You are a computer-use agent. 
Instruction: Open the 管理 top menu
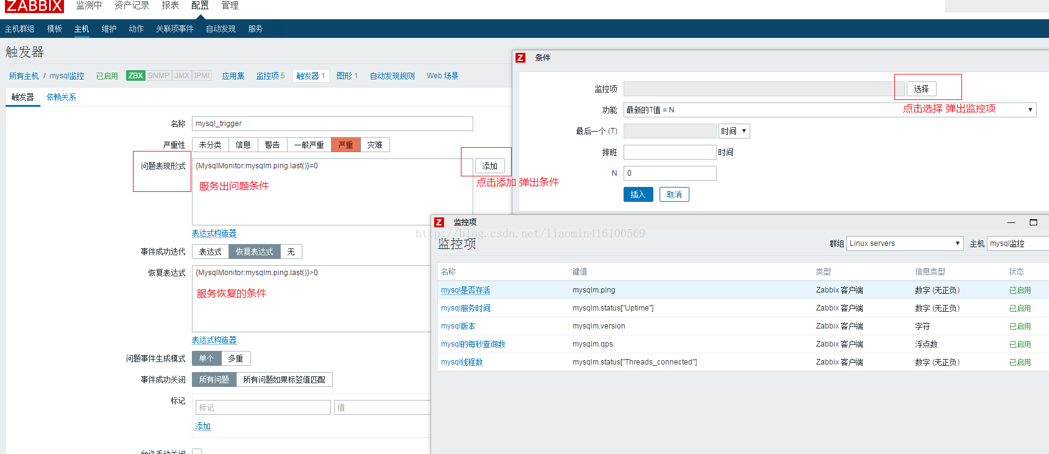230,6
